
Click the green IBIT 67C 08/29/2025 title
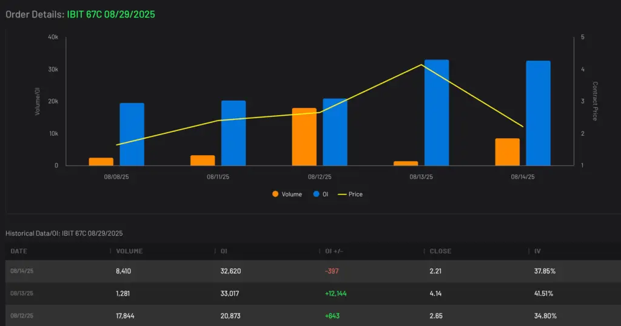coord(111,15)
